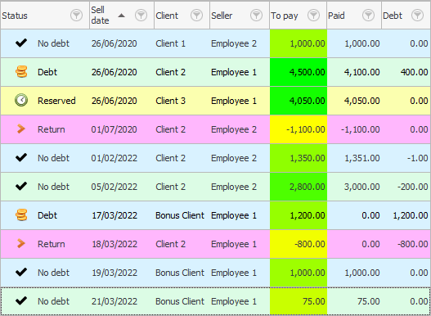Click the 19/03/2022 sell date

(x=114, y=273)
